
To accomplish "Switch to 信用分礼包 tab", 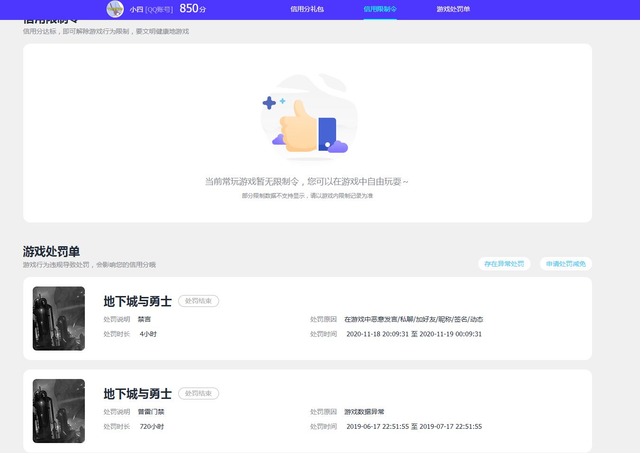I will click(x=307, y=9).
